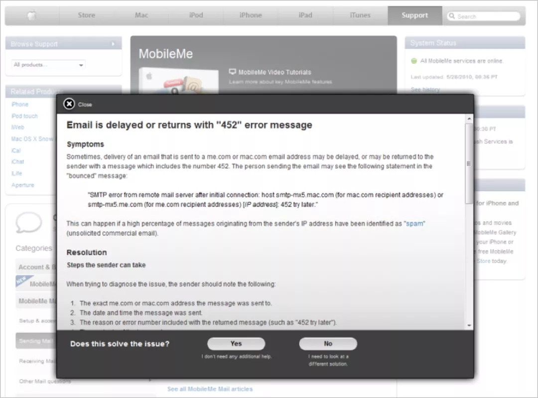Click the See history link
The image size is (538, 398).
click(425, 89)
